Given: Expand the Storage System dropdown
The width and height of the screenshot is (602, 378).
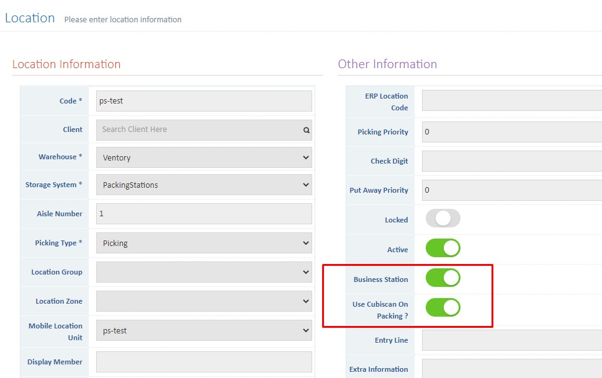Looking at the screenshot, I should click(x=204, y=185).
